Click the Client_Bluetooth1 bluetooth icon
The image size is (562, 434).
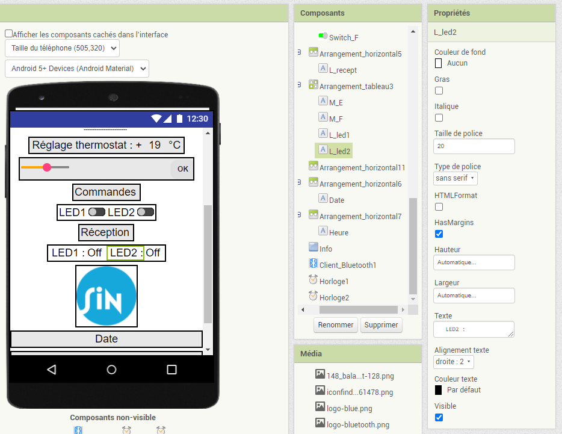click(x=313, y=263)
